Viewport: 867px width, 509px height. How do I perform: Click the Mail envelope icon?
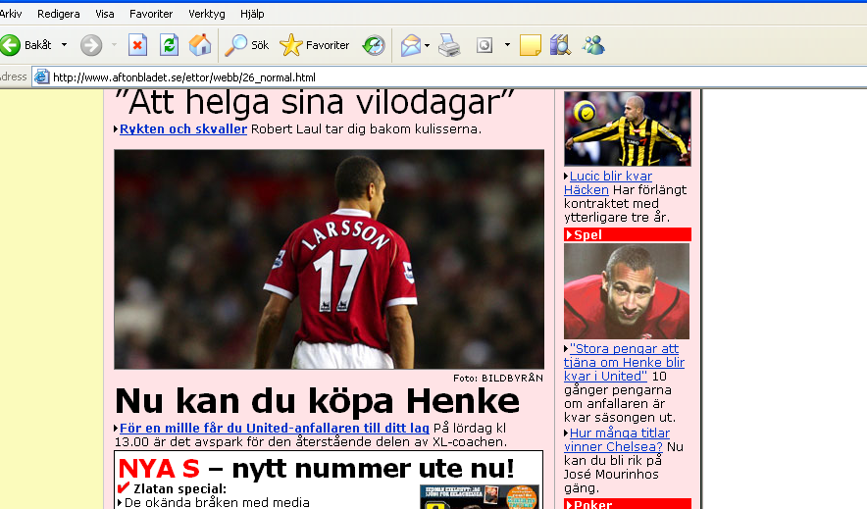pos(411,45)
